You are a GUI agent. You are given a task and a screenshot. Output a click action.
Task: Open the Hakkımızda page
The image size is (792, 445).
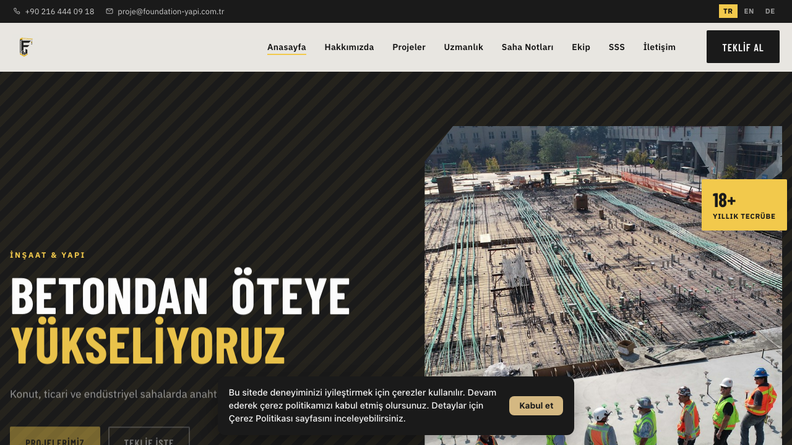(349, 47)
